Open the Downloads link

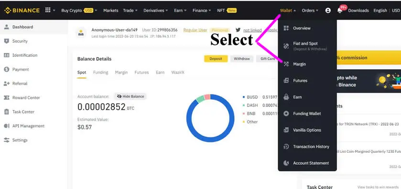pos(358,10)
